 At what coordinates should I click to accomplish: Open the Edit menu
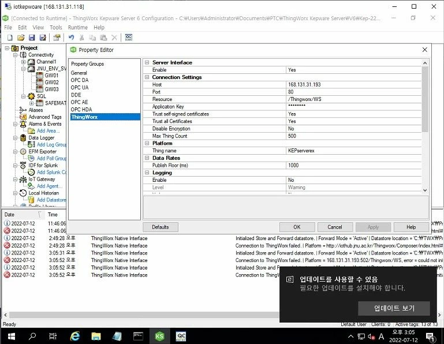[22, 28]
